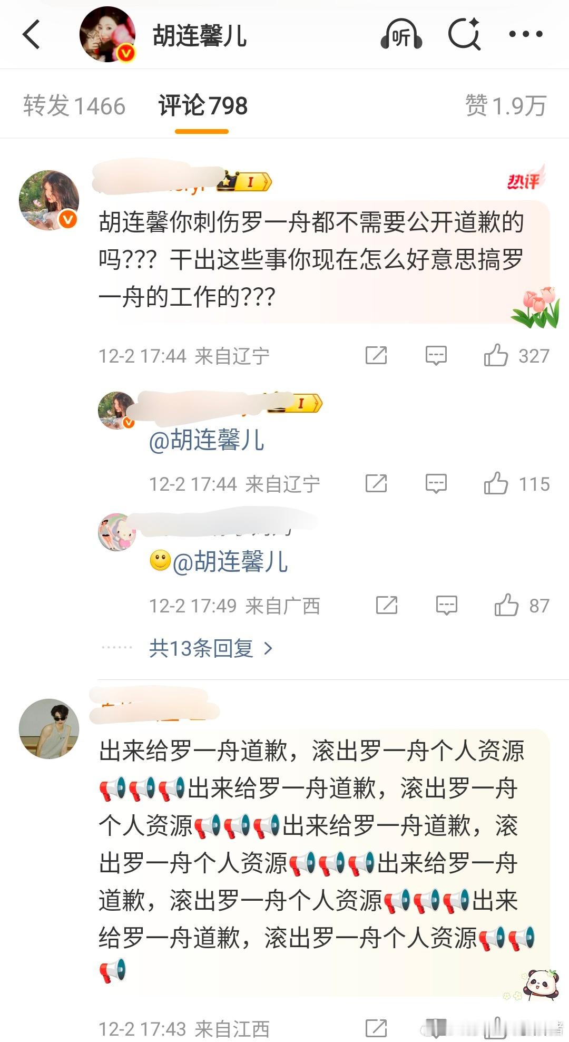Open the listen headphone icon

click(401, 34)
